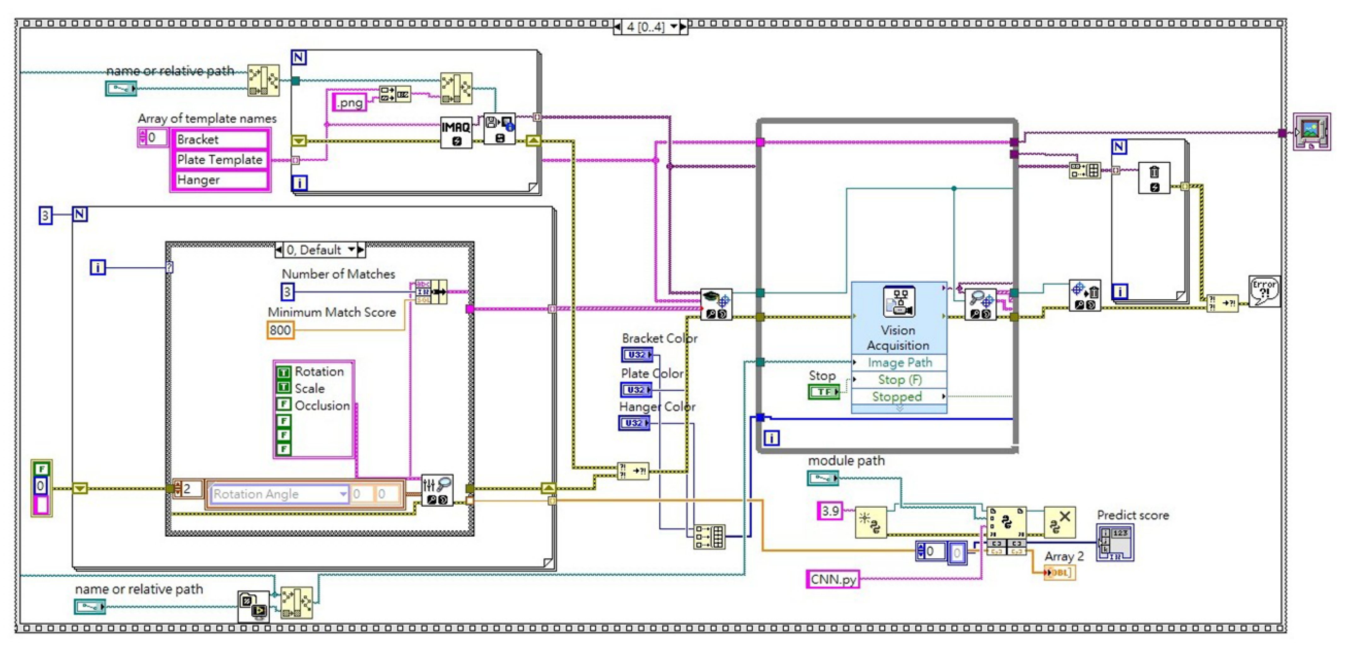
Task: Click the Python close session node
Action: point(1059,522)
